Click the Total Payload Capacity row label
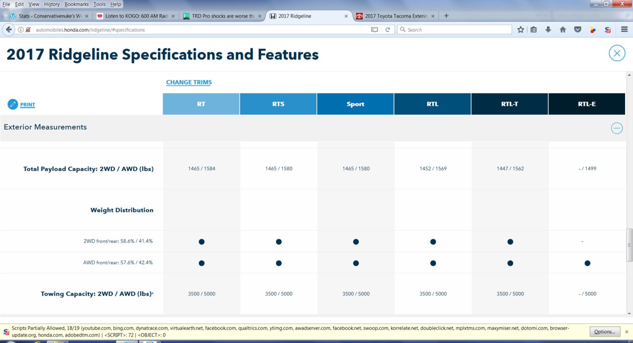The image size is (633, 343). pyautogui.click(x=89, y=169)
